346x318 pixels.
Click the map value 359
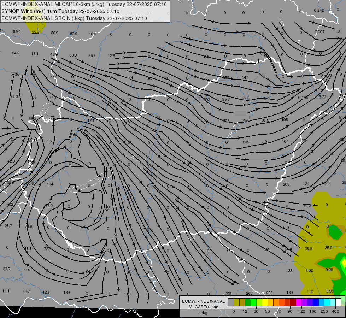point(226,78)
